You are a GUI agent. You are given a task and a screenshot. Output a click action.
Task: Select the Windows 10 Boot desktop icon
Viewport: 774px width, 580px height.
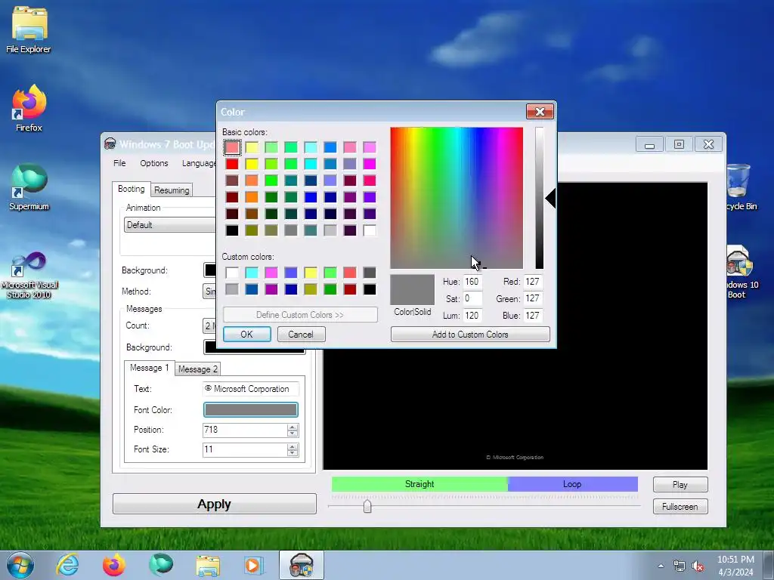tap(741, 272)
